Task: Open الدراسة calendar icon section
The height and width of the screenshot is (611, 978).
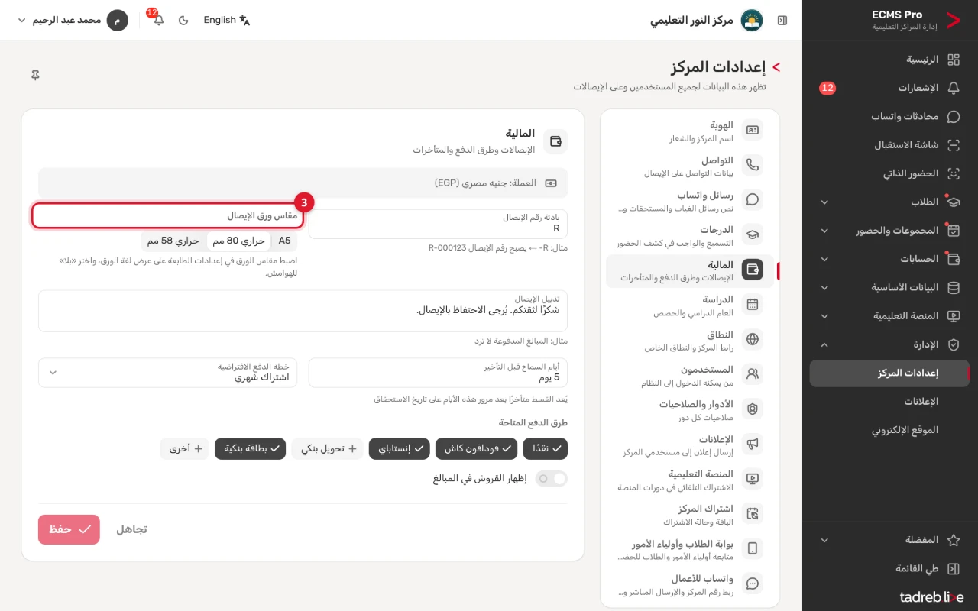Action: point(753,304)
